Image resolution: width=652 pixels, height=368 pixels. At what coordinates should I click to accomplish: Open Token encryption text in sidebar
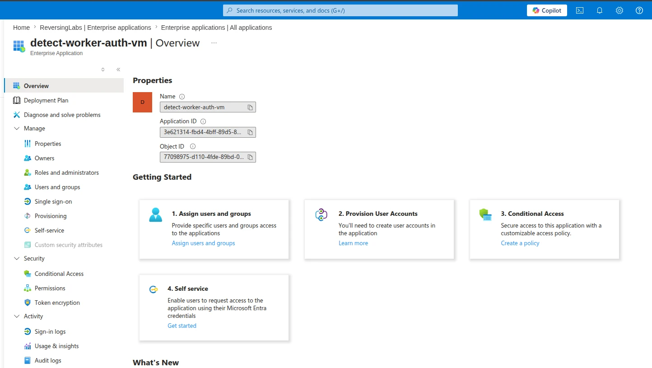pos(57,303)
